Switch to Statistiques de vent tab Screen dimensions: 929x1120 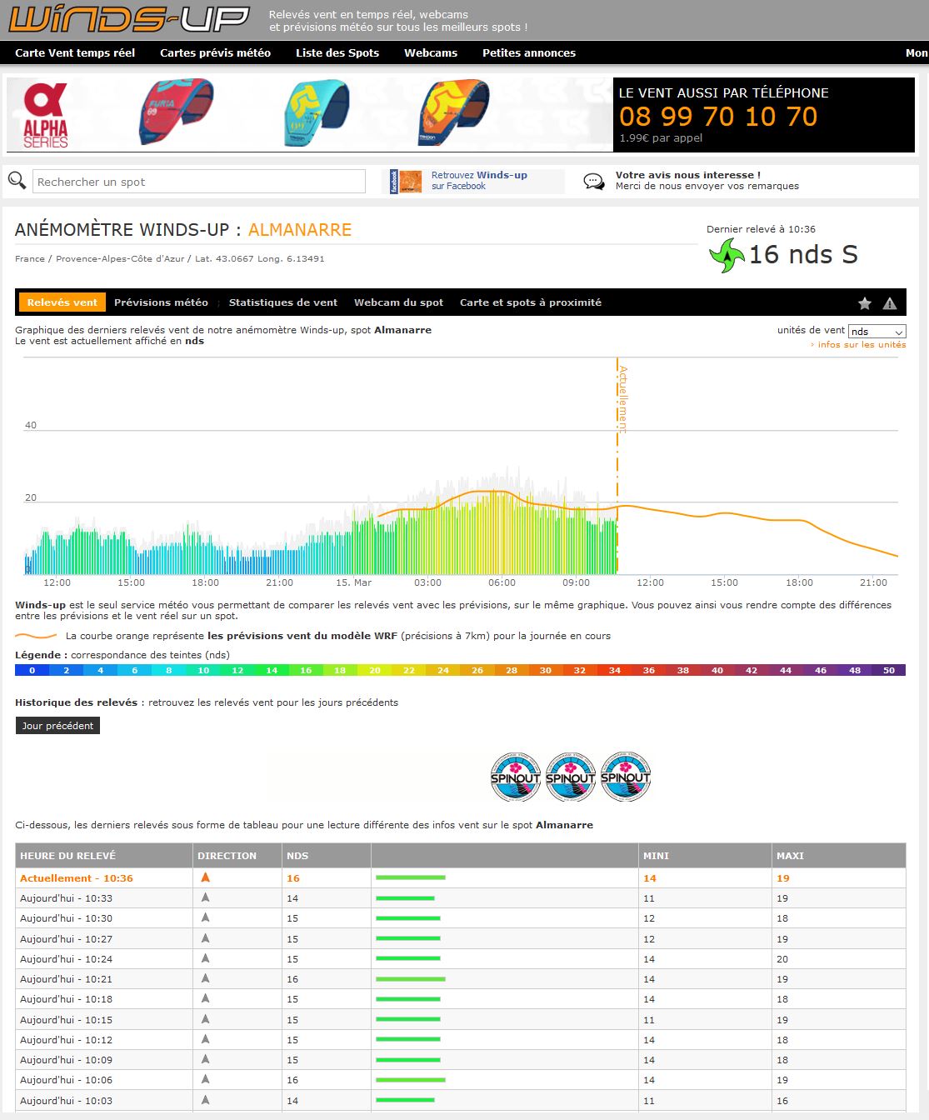[x=283, y=302]
